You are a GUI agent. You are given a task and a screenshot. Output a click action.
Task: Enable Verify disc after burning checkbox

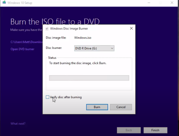click(48, 97)
